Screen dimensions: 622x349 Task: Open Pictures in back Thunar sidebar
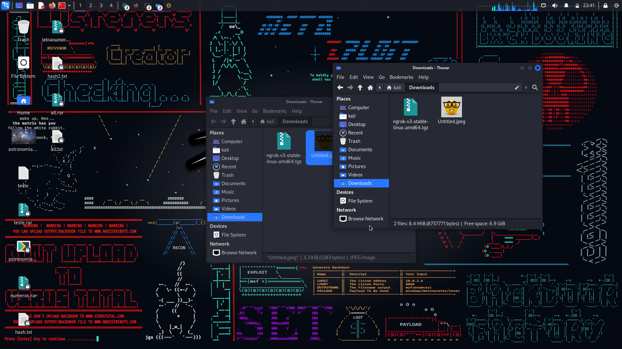235,200
